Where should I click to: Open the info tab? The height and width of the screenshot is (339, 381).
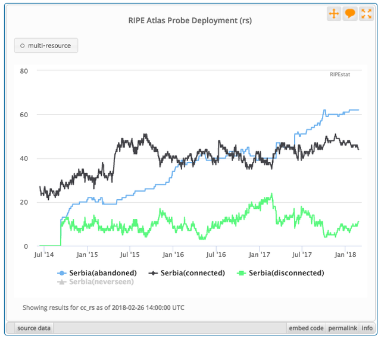[367, 328]
